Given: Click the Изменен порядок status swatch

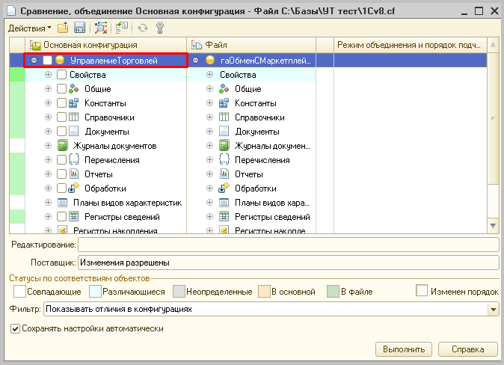Looking at the screenshot, I should [422, 290].
